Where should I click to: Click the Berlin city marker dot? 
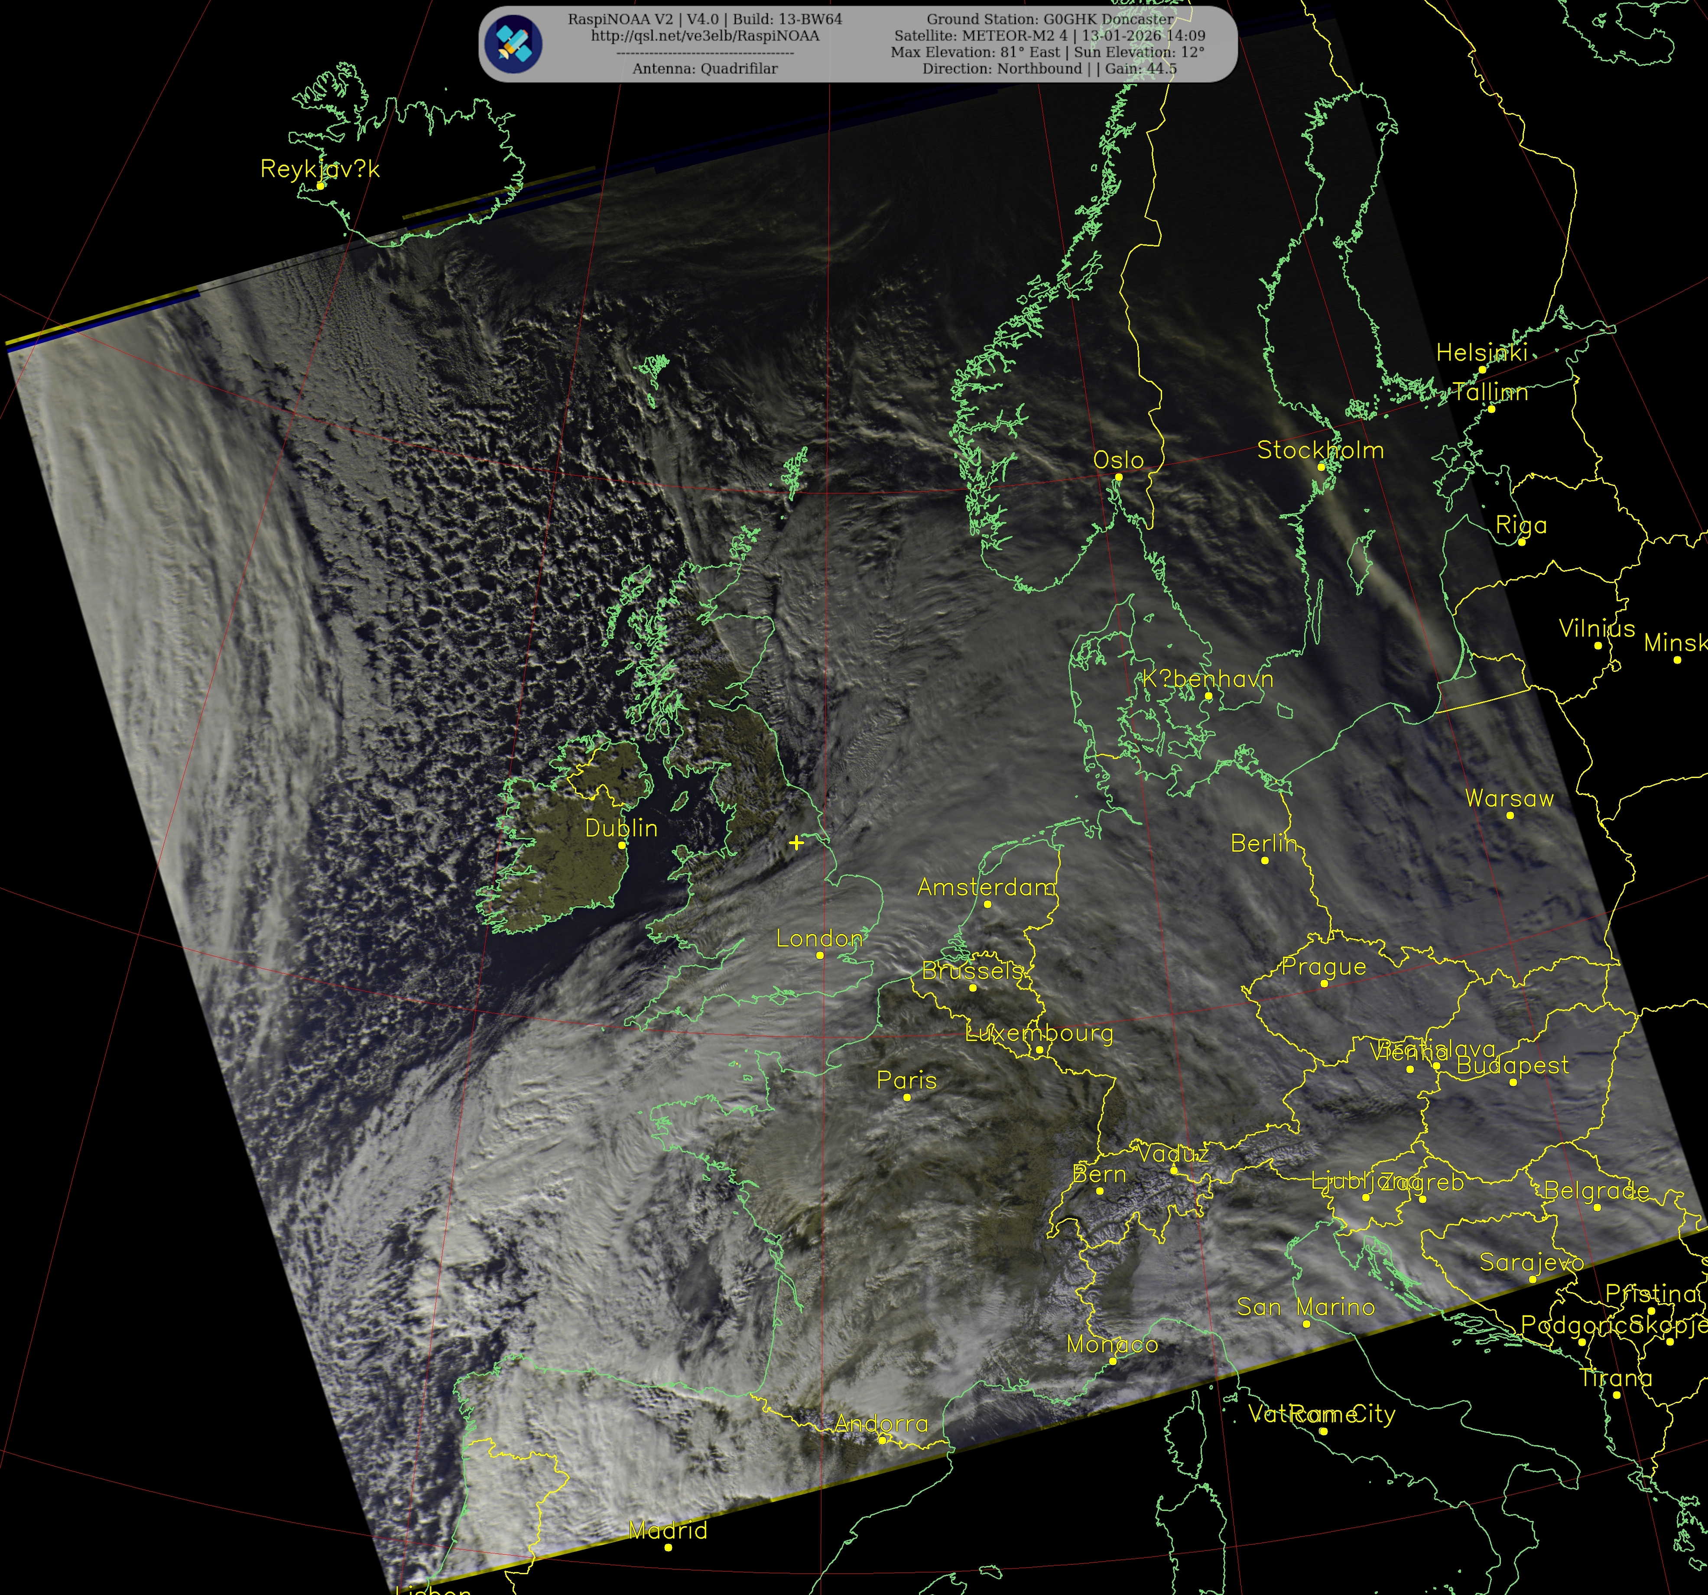coord(1265,860)
